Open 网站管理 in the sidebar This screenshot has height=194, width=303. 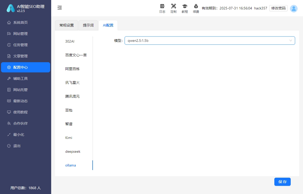click(x=26, y=34)
